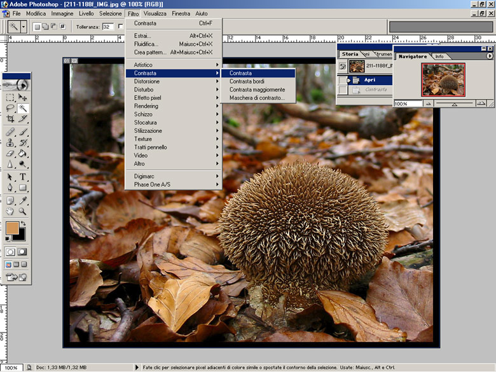The width and height of the screenshot is (496, 372).
Task: Select the Hand tool
Action: tap(10, 210)
